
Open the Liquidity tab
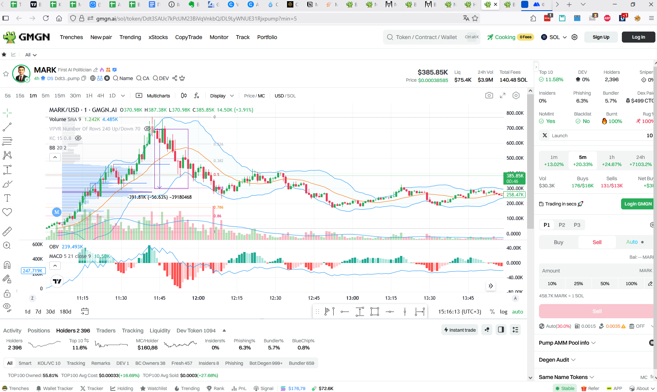(x=160, y=330)
